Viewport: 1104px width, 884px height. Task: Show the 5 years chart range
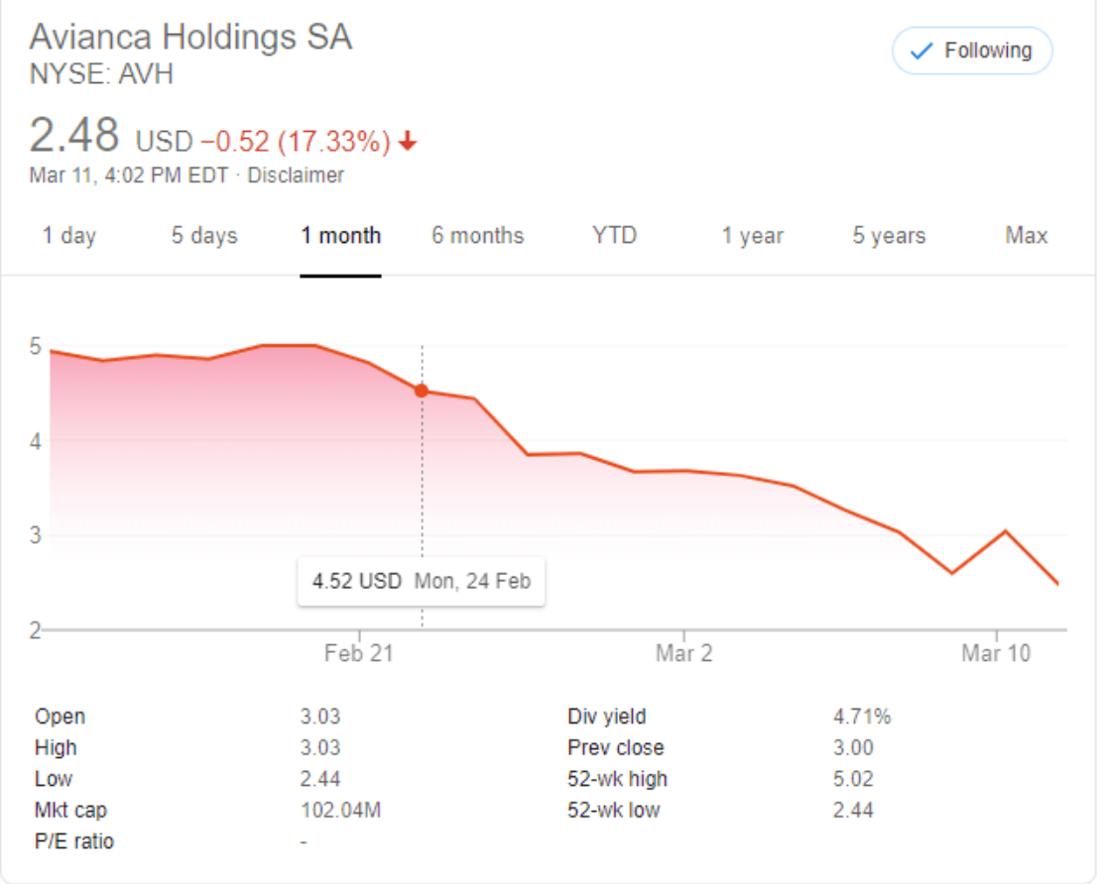pos(889,236)
